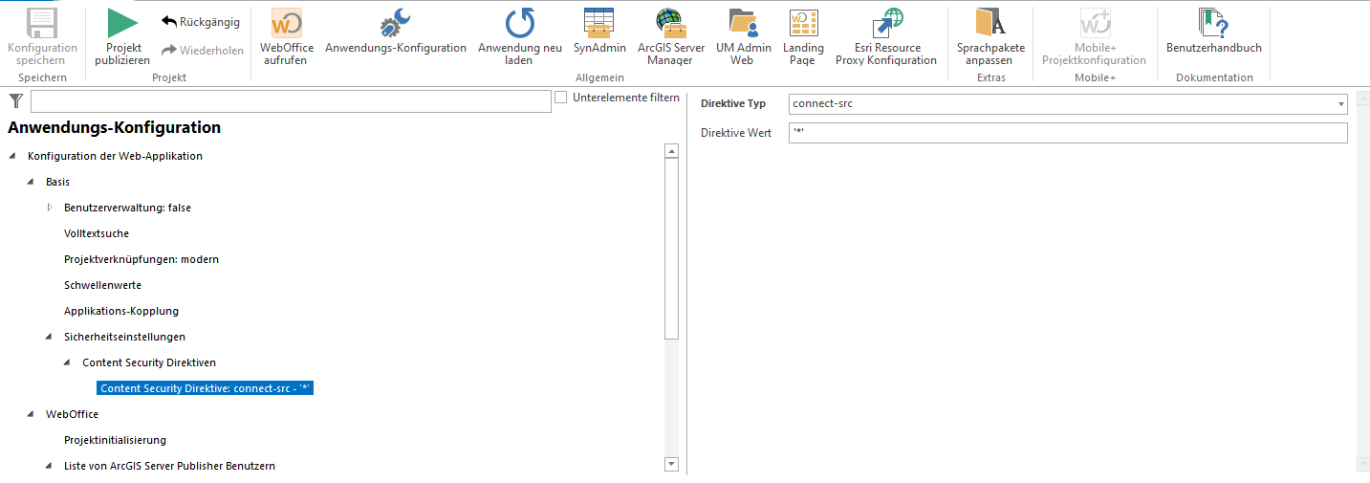Open the Benutzerhandbuch documentation
1370x483 pixels.
tap(1213, 24)
